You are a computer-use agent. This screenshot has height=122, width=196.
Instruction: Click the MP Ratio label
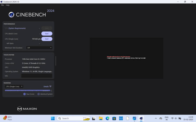[x=10, y=43]
